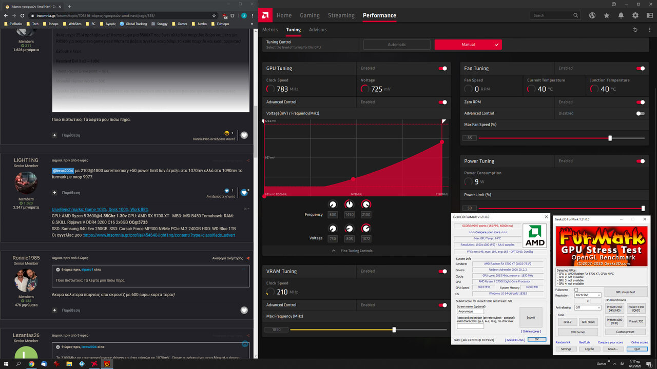Click Submit in FurMark score window
The image size is (657, 369).
(531, 317)
